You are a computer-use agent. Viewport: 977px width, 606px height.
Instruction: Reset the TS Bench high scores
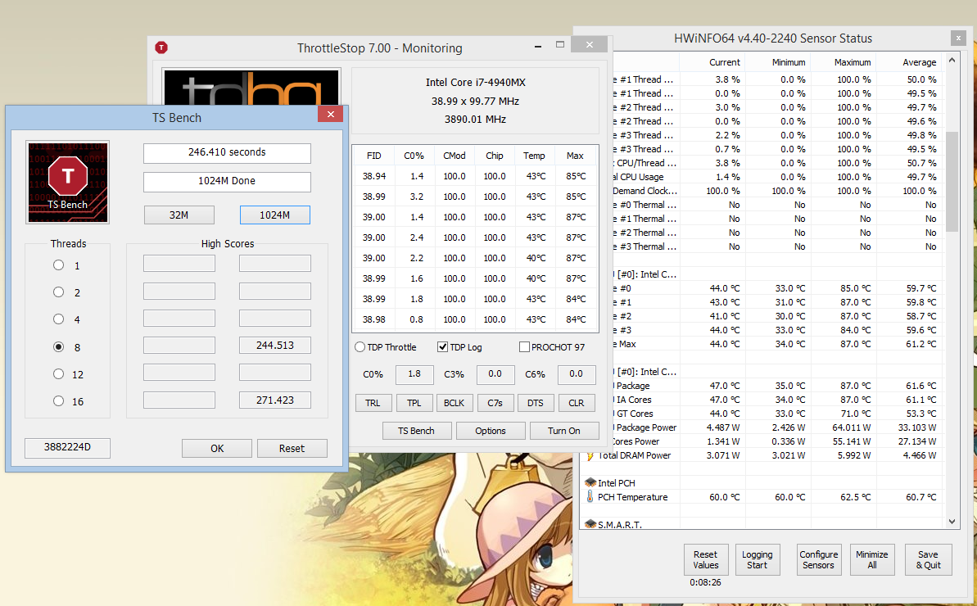(292, 449)
